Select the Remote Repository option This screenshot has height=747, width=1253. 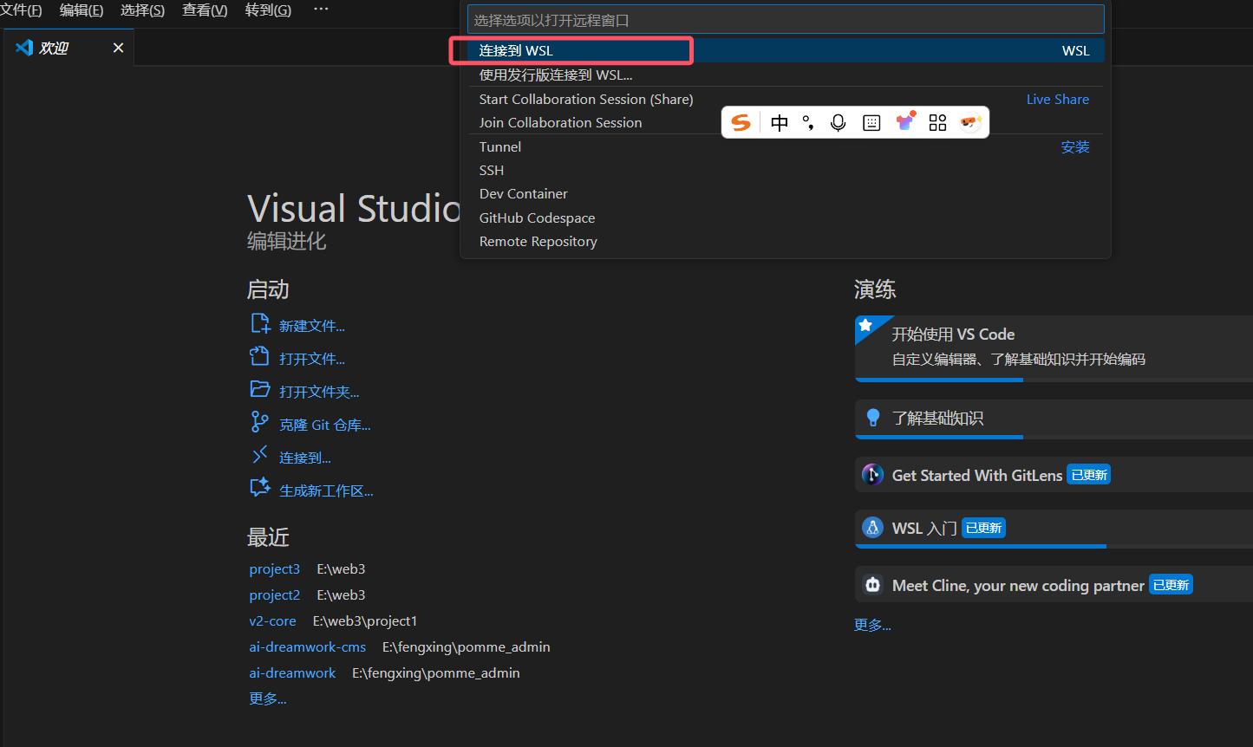coord(786,241)
